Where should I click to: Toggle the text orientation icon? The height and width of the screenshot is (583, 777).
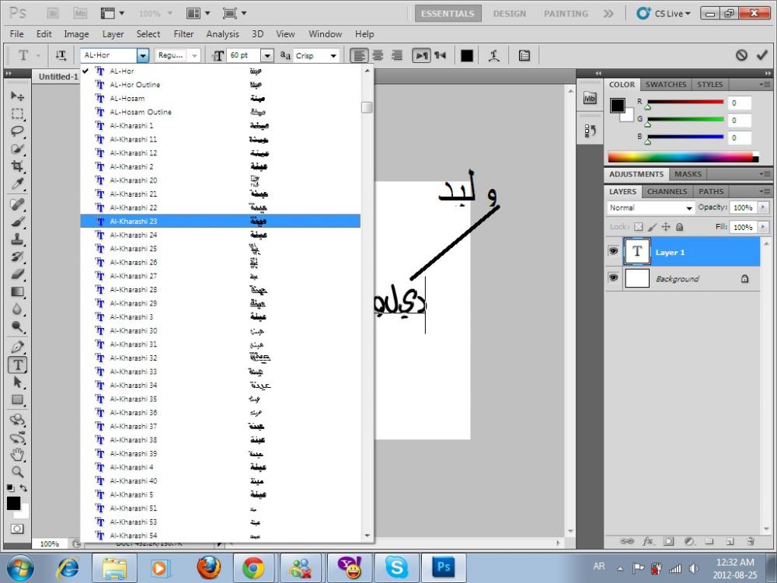pos(61,55)
